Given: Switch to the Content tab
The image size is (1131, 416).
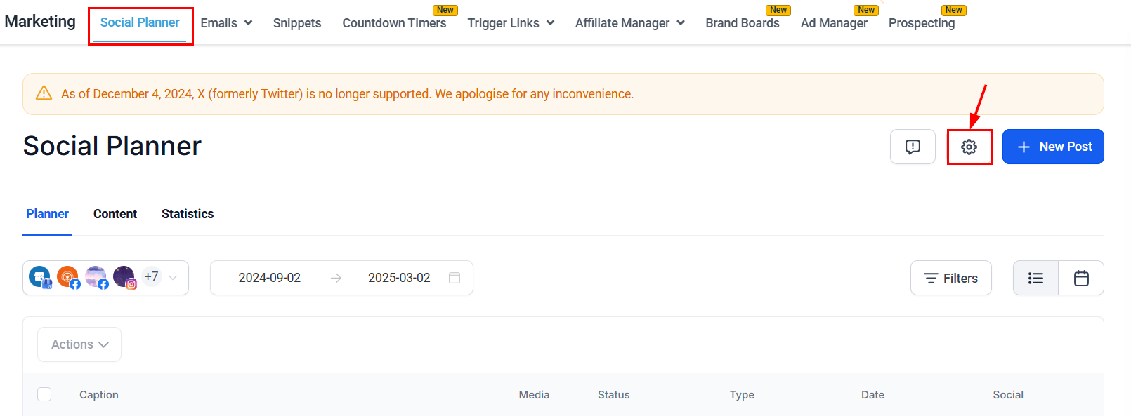Looking at the screenshot, I should tap(115, 214).
